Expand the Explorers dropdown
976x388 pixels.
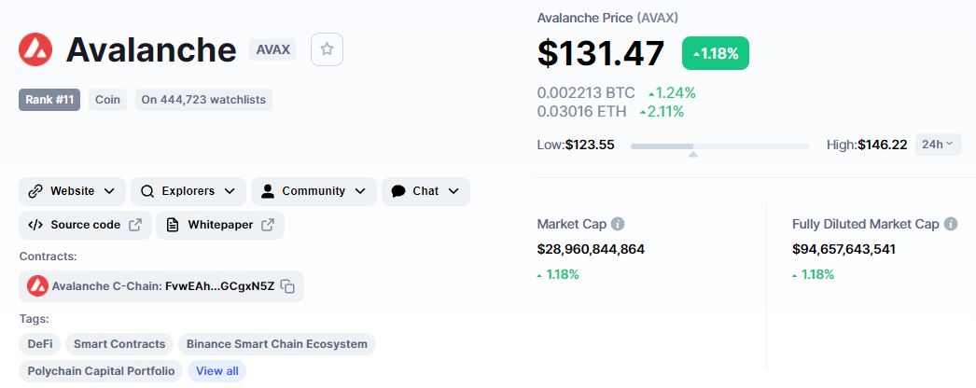tap(188, 191)
